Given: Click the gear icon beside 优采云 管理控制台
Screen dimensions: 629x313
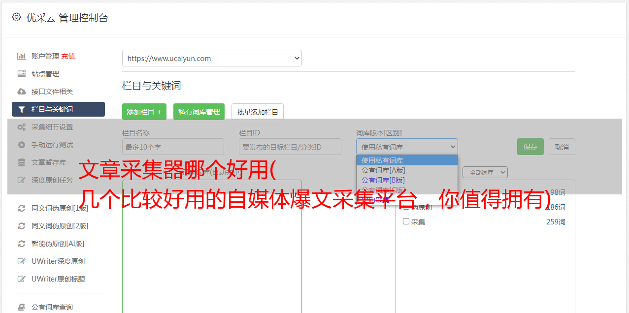Looking at the screenshot, I should (x=16, y=17).
